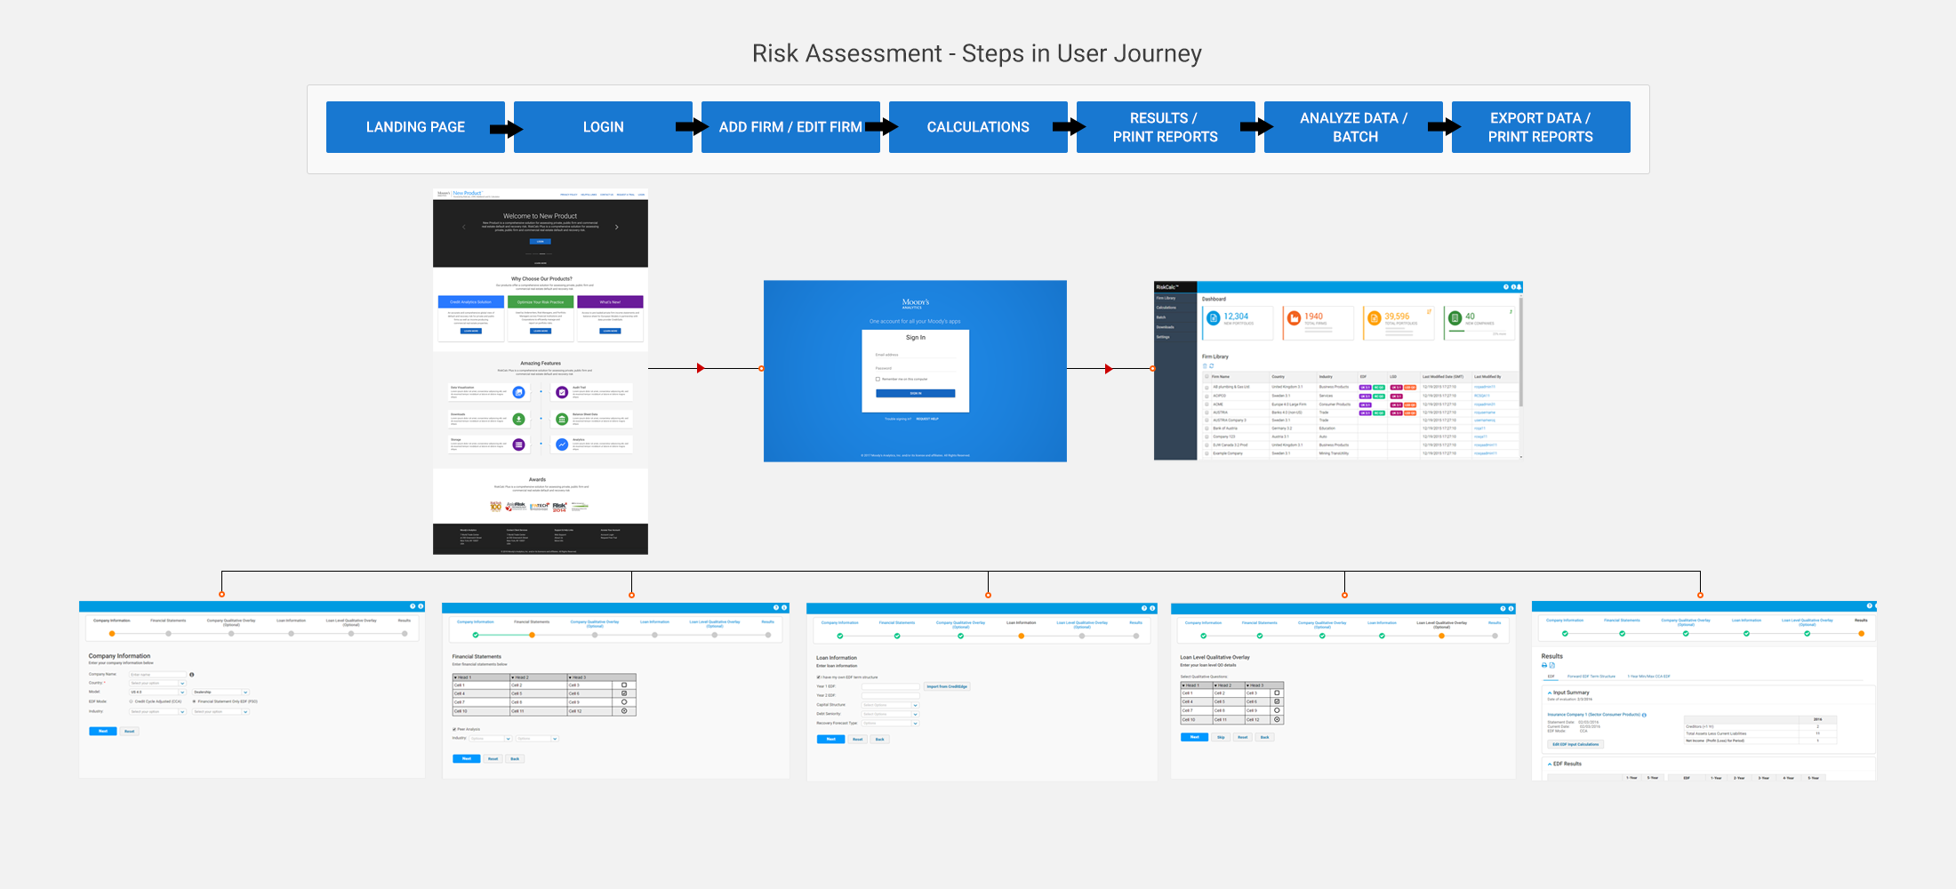Viewport: 1956px width, 889px height.
Task: Click Next on Company Information screen
Action: [x=103, y=732]
